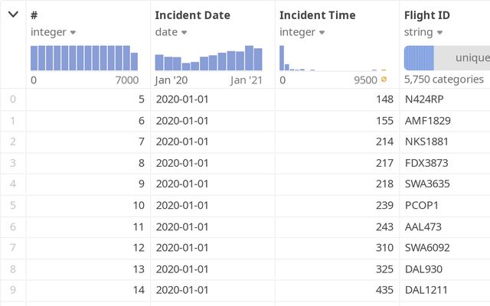Click the orange null indicator icon near 9500
The height and width of the screenshot is (306, 490).
tap(384, 80)
